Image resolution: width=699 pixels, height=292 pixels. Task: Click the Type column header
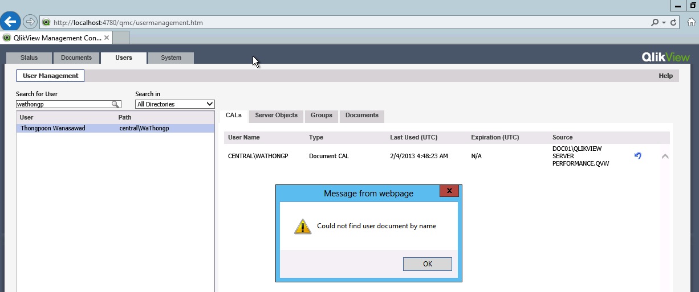(316, 137)
